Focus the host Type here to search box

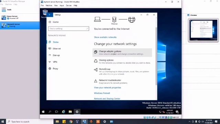[30, 122]
